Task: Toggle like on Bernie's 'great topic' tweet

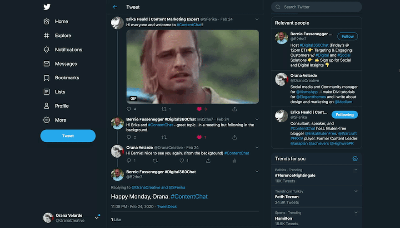Action: [x=199, y=137]
